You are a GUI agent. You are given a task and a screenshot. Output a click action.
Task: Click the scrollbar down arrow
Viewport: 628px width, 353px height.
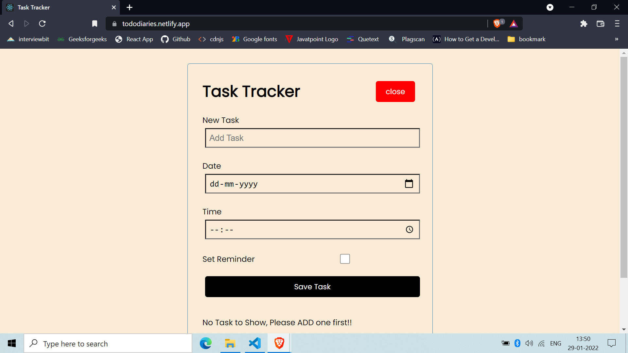[624, 329]
